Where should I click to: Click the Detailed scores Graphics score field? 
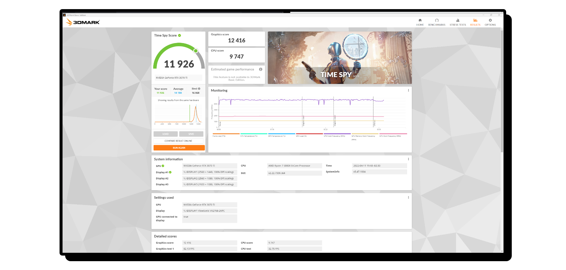tap(210, 243)
